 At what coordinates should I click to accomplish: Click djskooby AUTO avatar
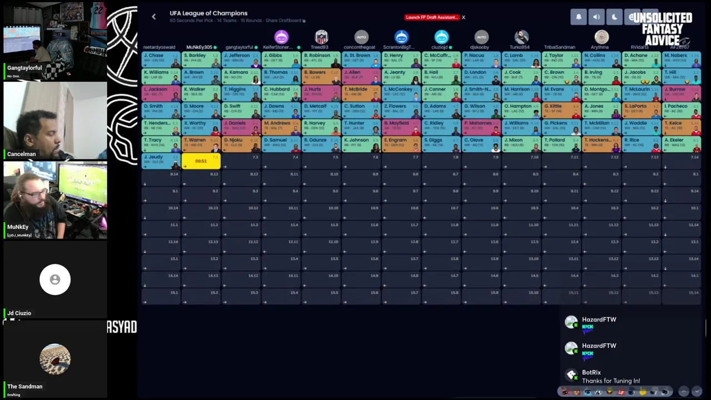tap(482, 37)
